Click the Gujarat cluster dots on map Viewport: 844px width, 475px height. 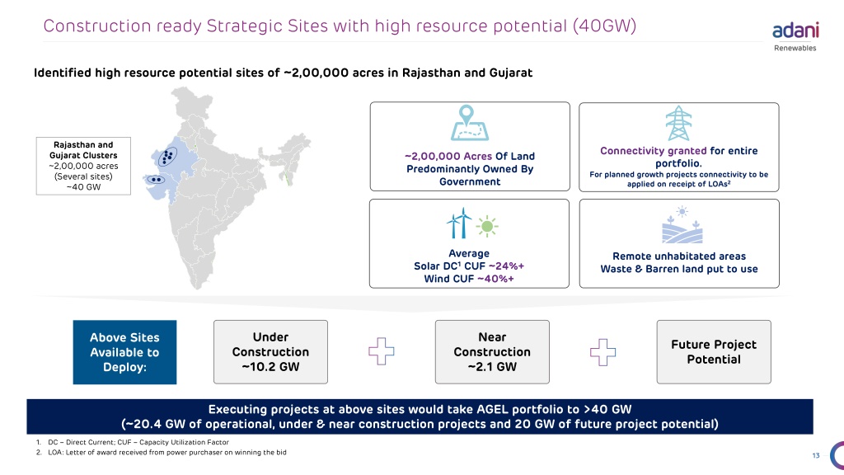pos(156,179)
